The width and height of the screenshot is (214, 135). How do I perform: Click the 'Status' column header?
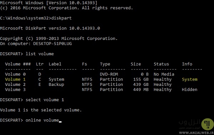coord(161,64)
